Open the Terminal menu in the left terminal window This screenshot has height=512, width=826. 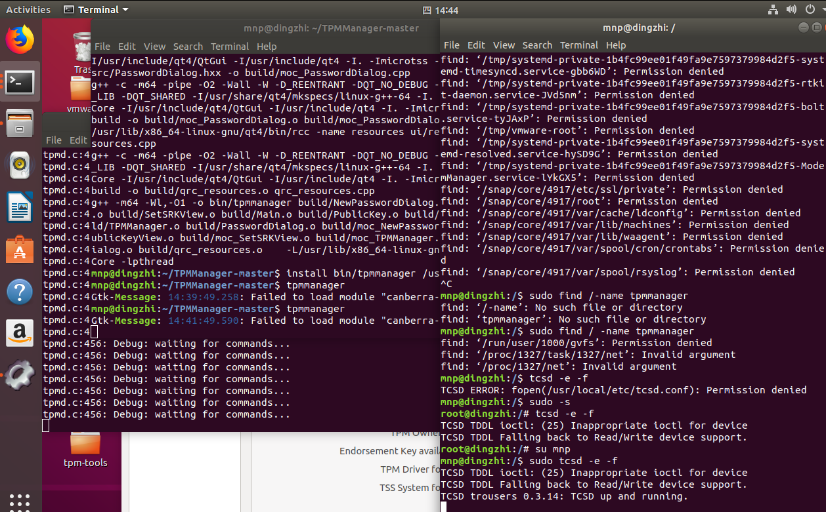229,47
